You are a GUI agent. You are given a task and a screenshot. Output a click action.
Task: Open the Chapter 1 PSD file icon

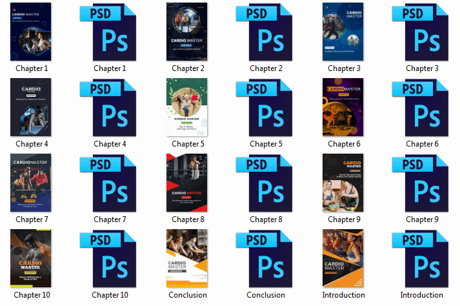coord(108,32)
